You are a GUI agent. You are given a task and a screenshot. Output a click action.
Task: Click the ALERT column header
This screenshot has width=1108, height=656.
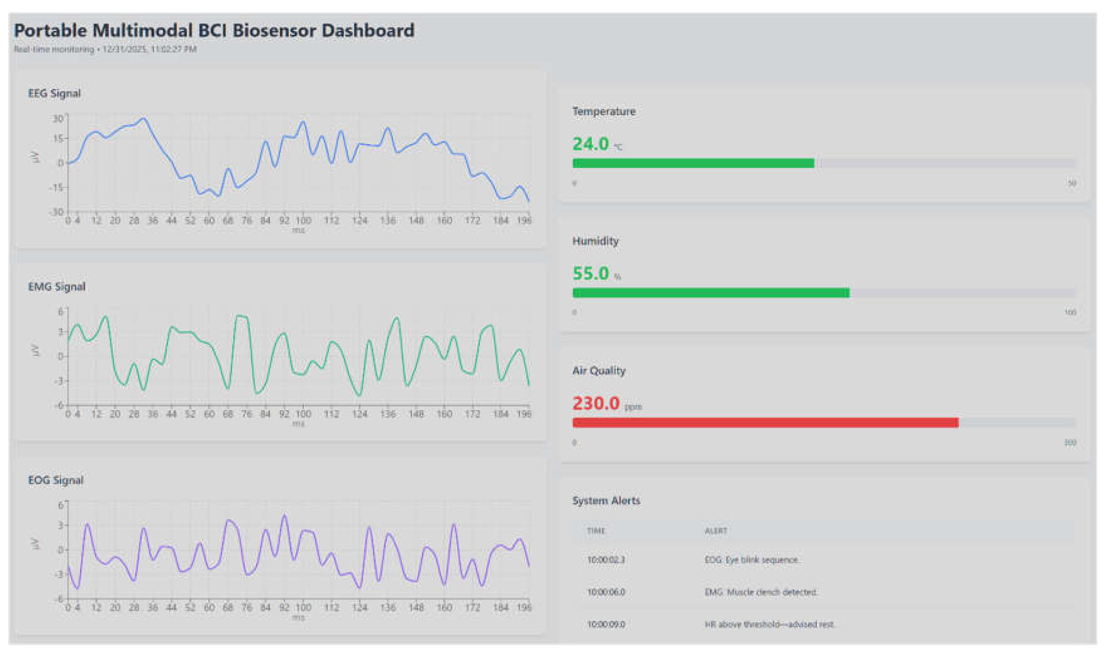point(715,530)
